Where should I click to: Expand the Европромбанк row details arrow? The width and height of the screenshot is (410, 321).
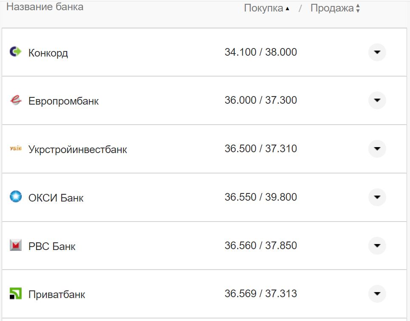coord(377,100)
